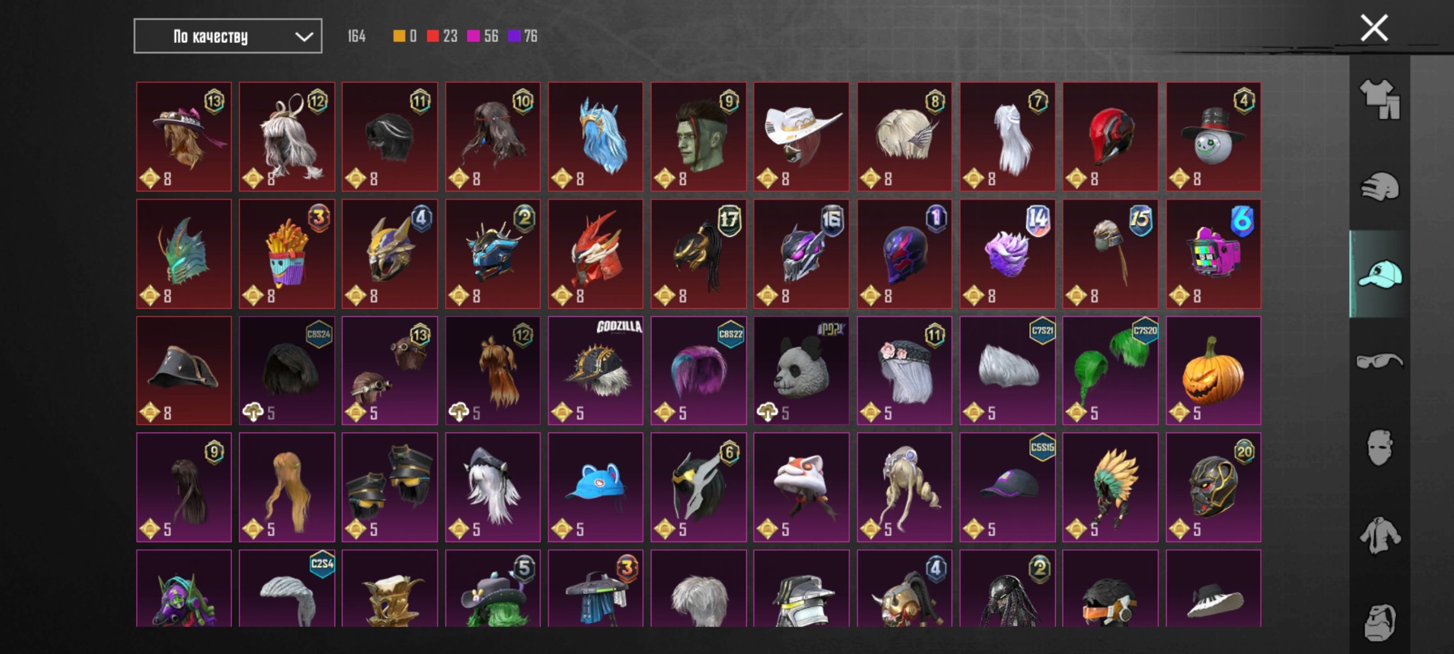This screenshot has width=1454, height=654.
Task: Click the dropdown chevron arrow
Action: [x=303, y=36]
